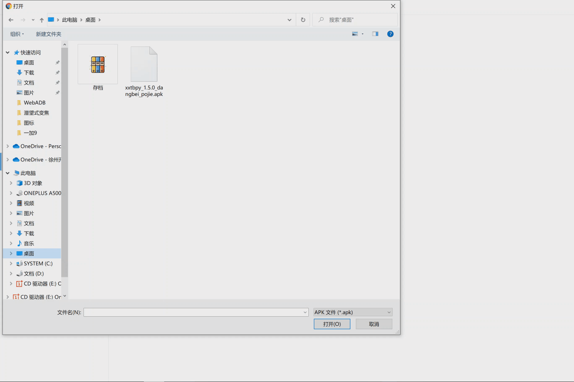
Task: Select xxtbpy_1.5.0_dangbei_pojie.apk file
Action: 144,71
